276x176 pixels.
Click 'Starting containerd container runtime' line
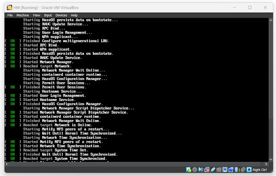65,75
